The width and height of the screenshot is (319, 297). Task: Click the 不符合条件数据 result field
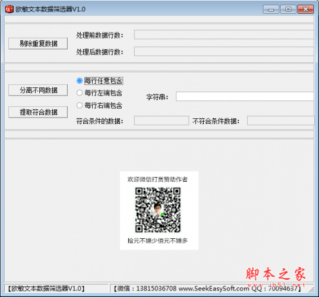coord(281,121)
